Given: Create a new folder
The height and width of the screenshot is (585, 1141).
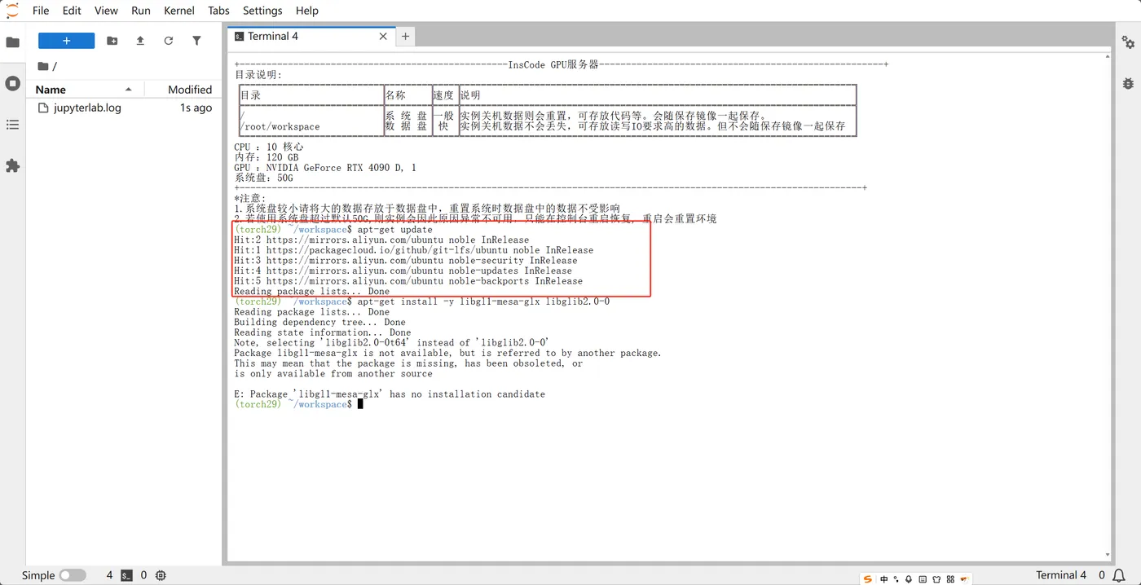Looking at the screenshot, I should pos(112,41).
